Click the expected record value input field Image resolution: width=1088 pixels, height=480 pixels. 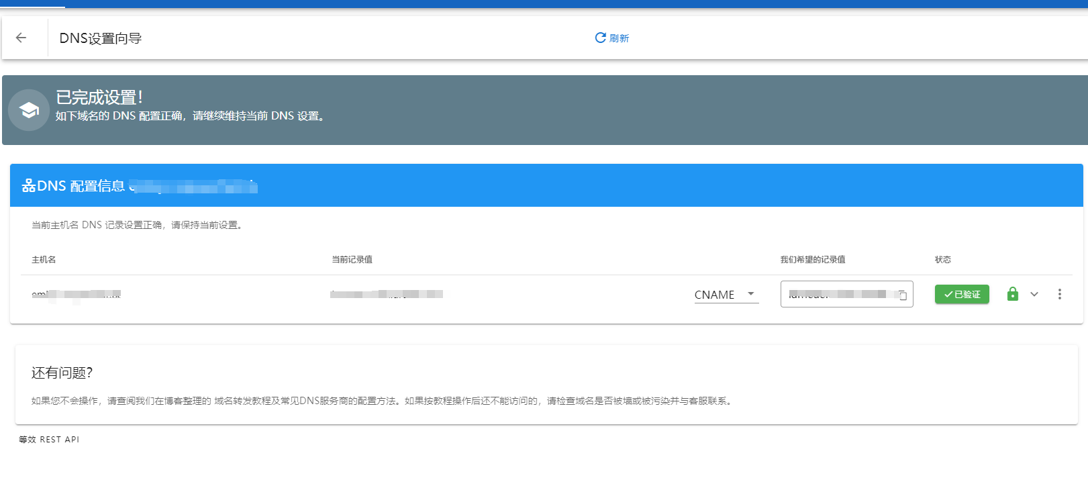pyautogui.click(x=839, y=294)
